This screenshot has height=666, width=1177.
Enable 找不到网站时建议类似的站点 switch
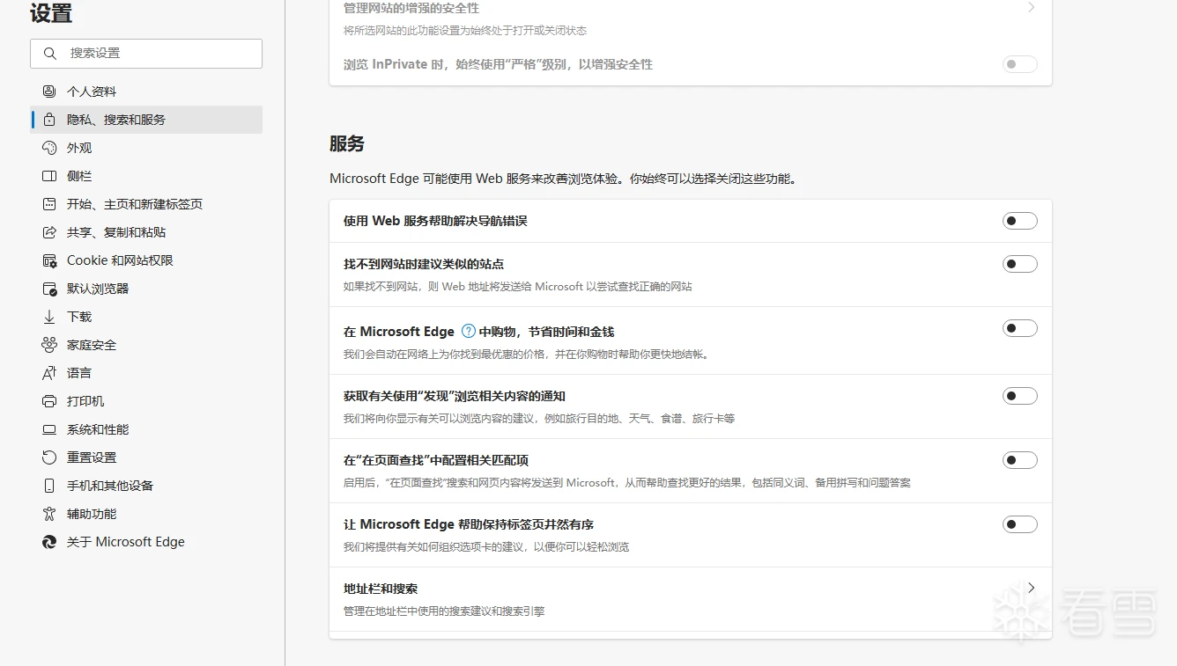(x=1020, y=264)
